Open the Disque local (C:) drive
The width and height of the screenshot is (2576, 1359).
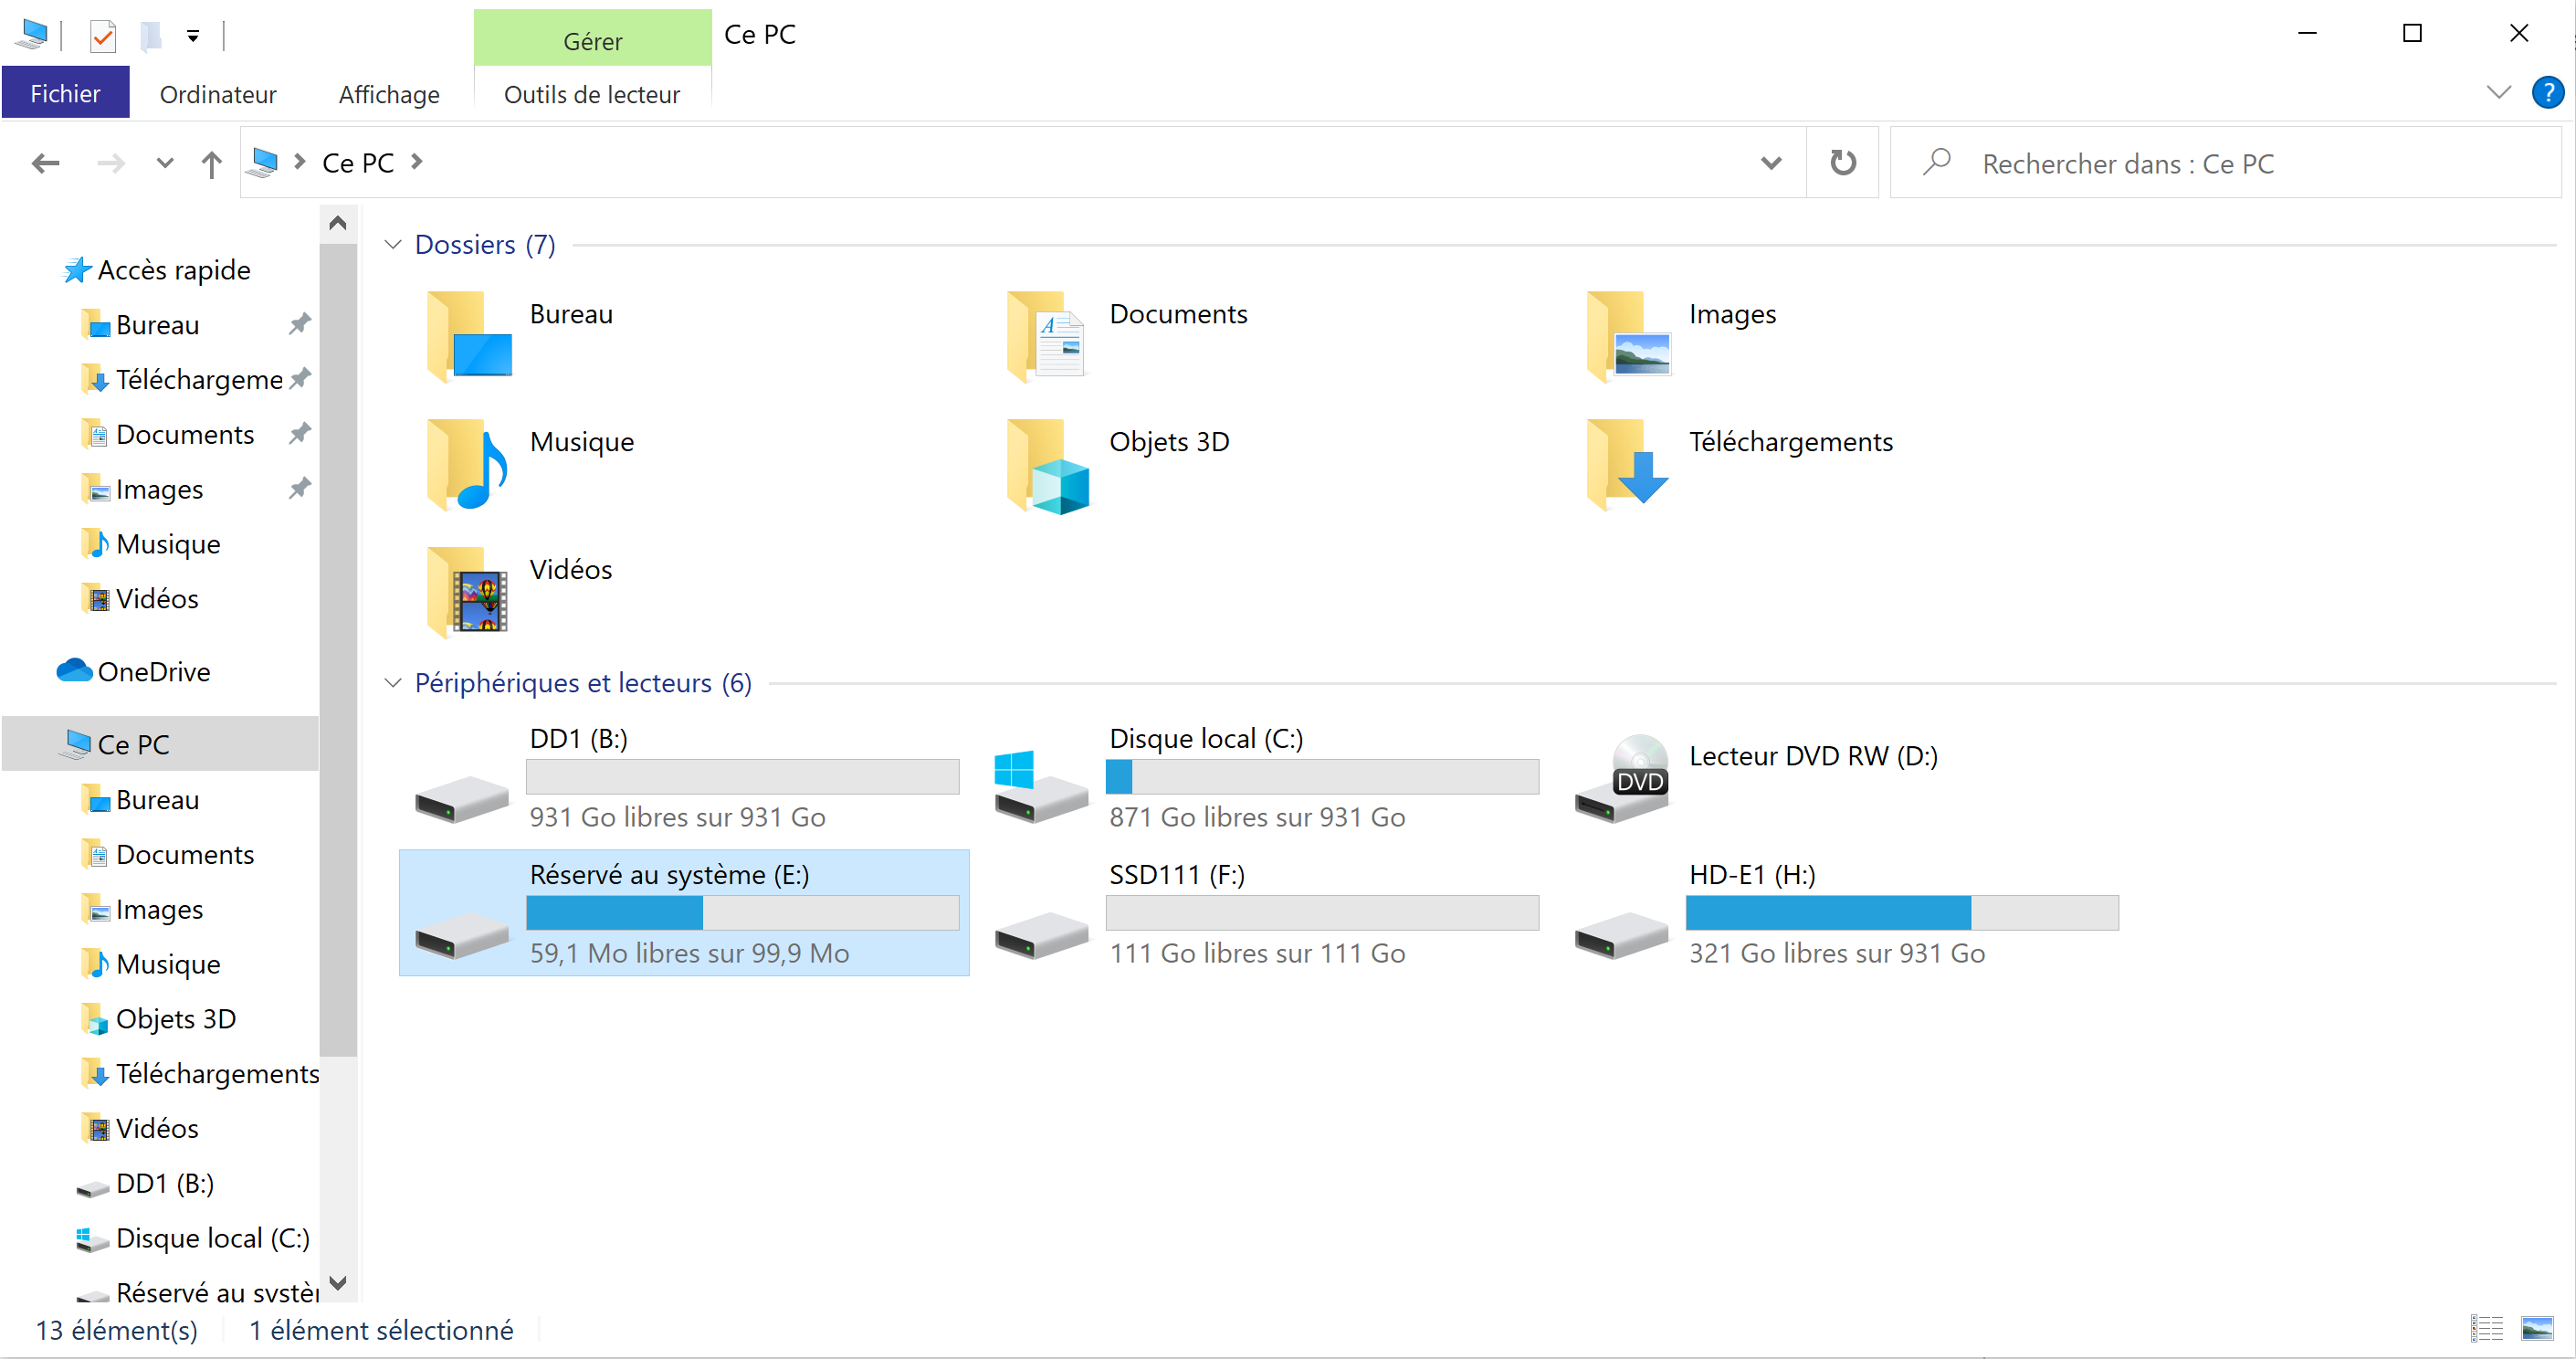(1206, 739)
